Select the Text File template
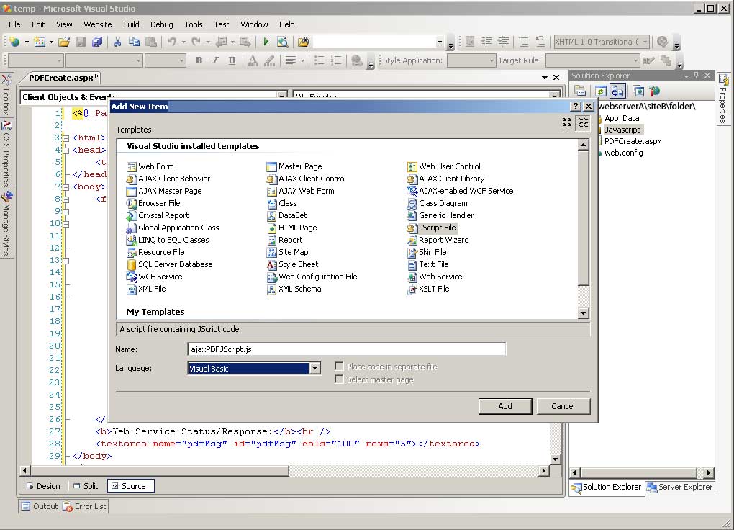Viewport: 734px width, 530px height. pyautogui.click(x=428, y=264)
